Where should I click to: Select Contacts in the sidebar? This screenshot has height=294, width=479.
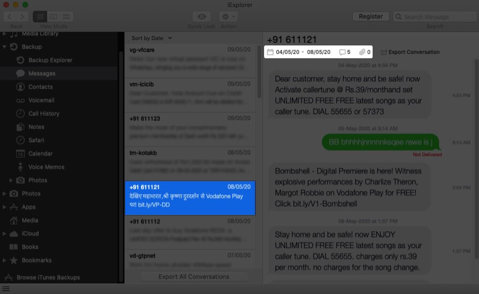40,87
